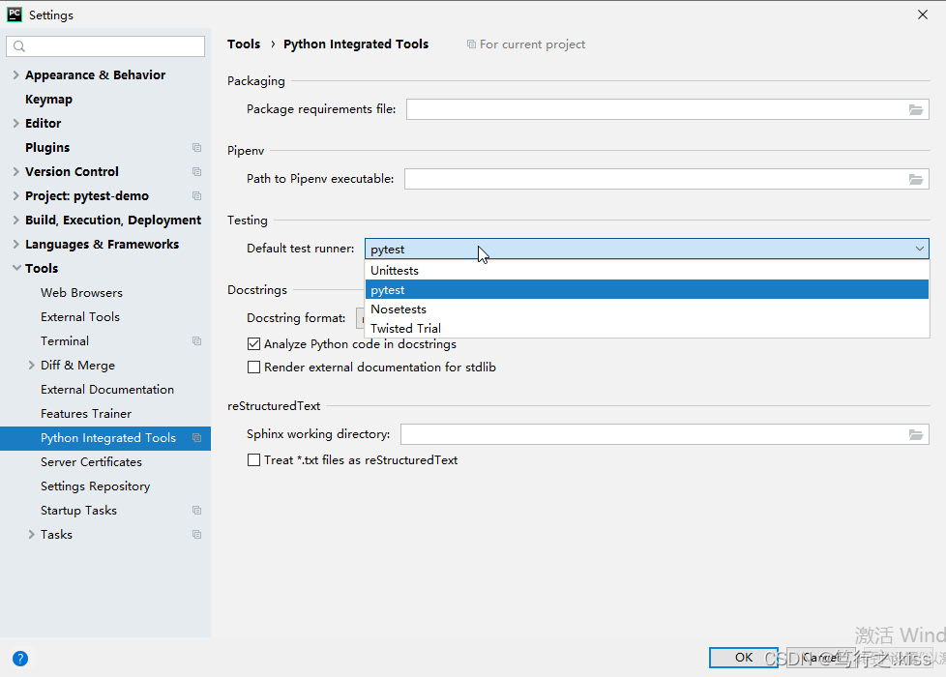Click the project-level icon beside Plugins

(196, 147)
